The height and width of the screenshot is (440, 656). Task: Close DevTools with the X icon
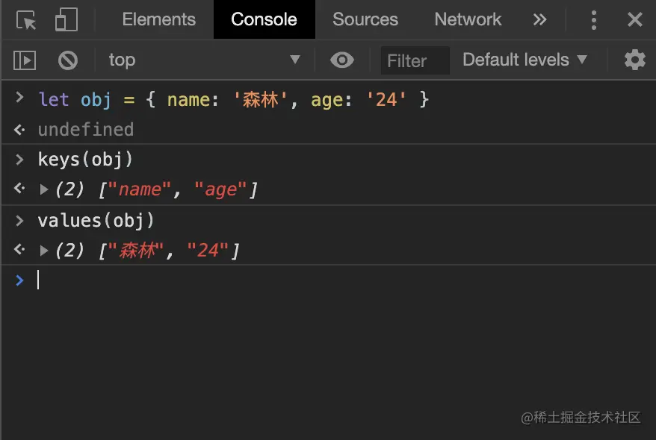(x=634, y=19)
